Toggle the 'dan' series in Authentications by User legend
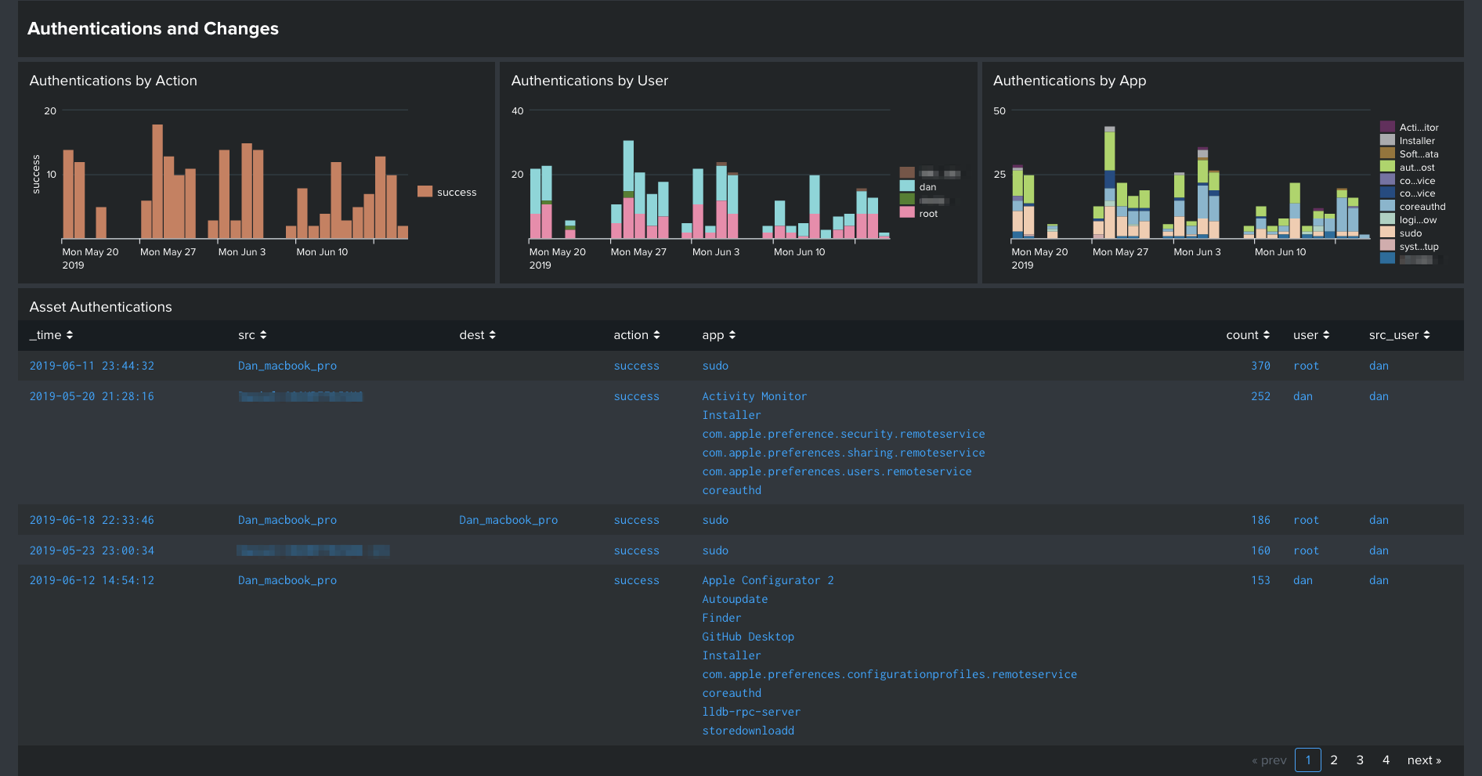This screenshot has width=1482, height=776. tap(927, 187)
